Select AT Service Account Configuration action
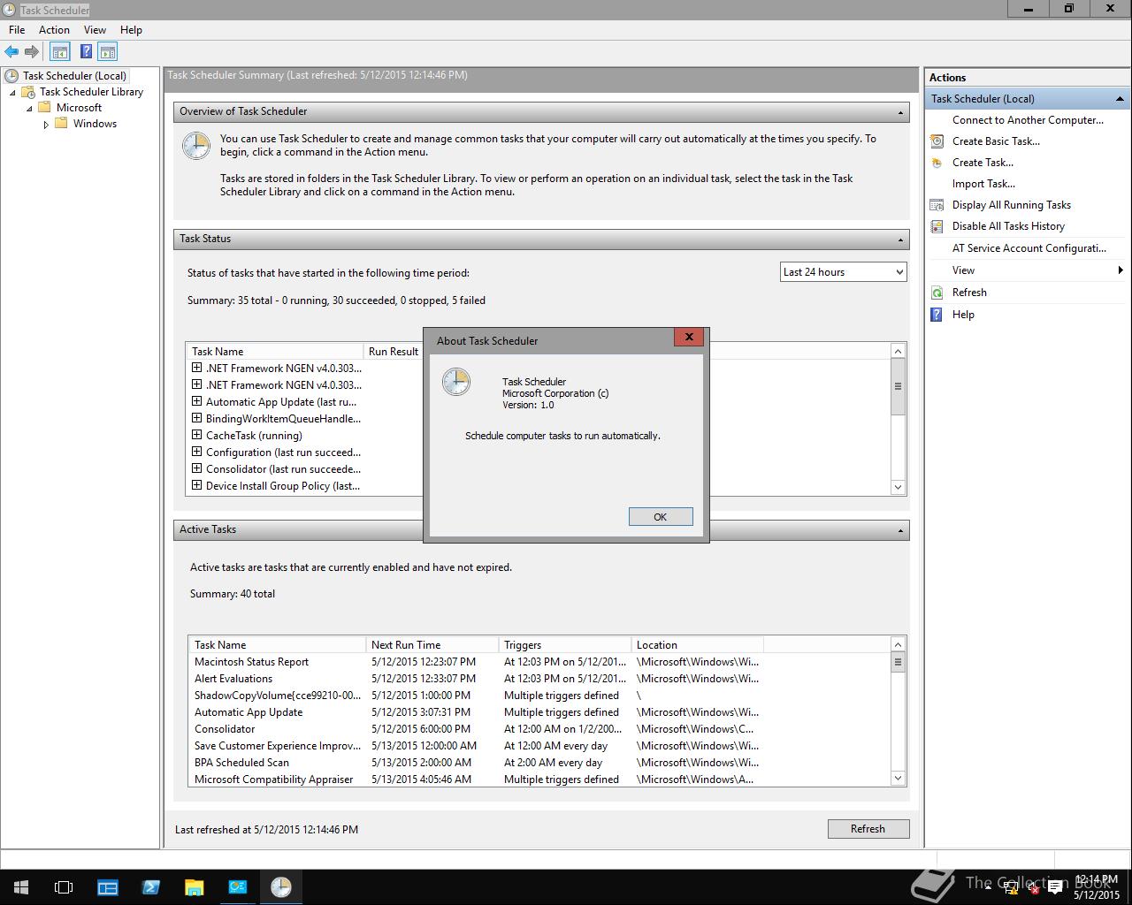 pyautogui.click(x=1028, y=248)
